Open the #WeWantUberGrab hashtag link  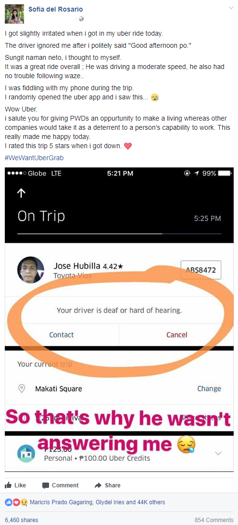coord(34,158)
